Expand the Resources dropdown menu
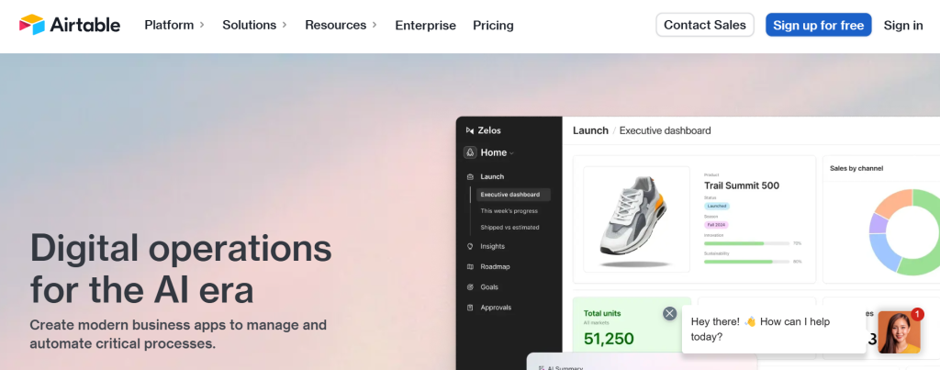Screen dimensions: 940x370 pos(341,25)
